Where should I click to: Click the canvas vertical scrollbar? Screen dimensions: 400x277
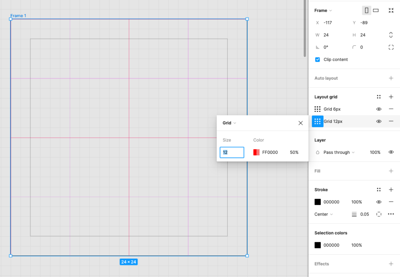(305, 28)
